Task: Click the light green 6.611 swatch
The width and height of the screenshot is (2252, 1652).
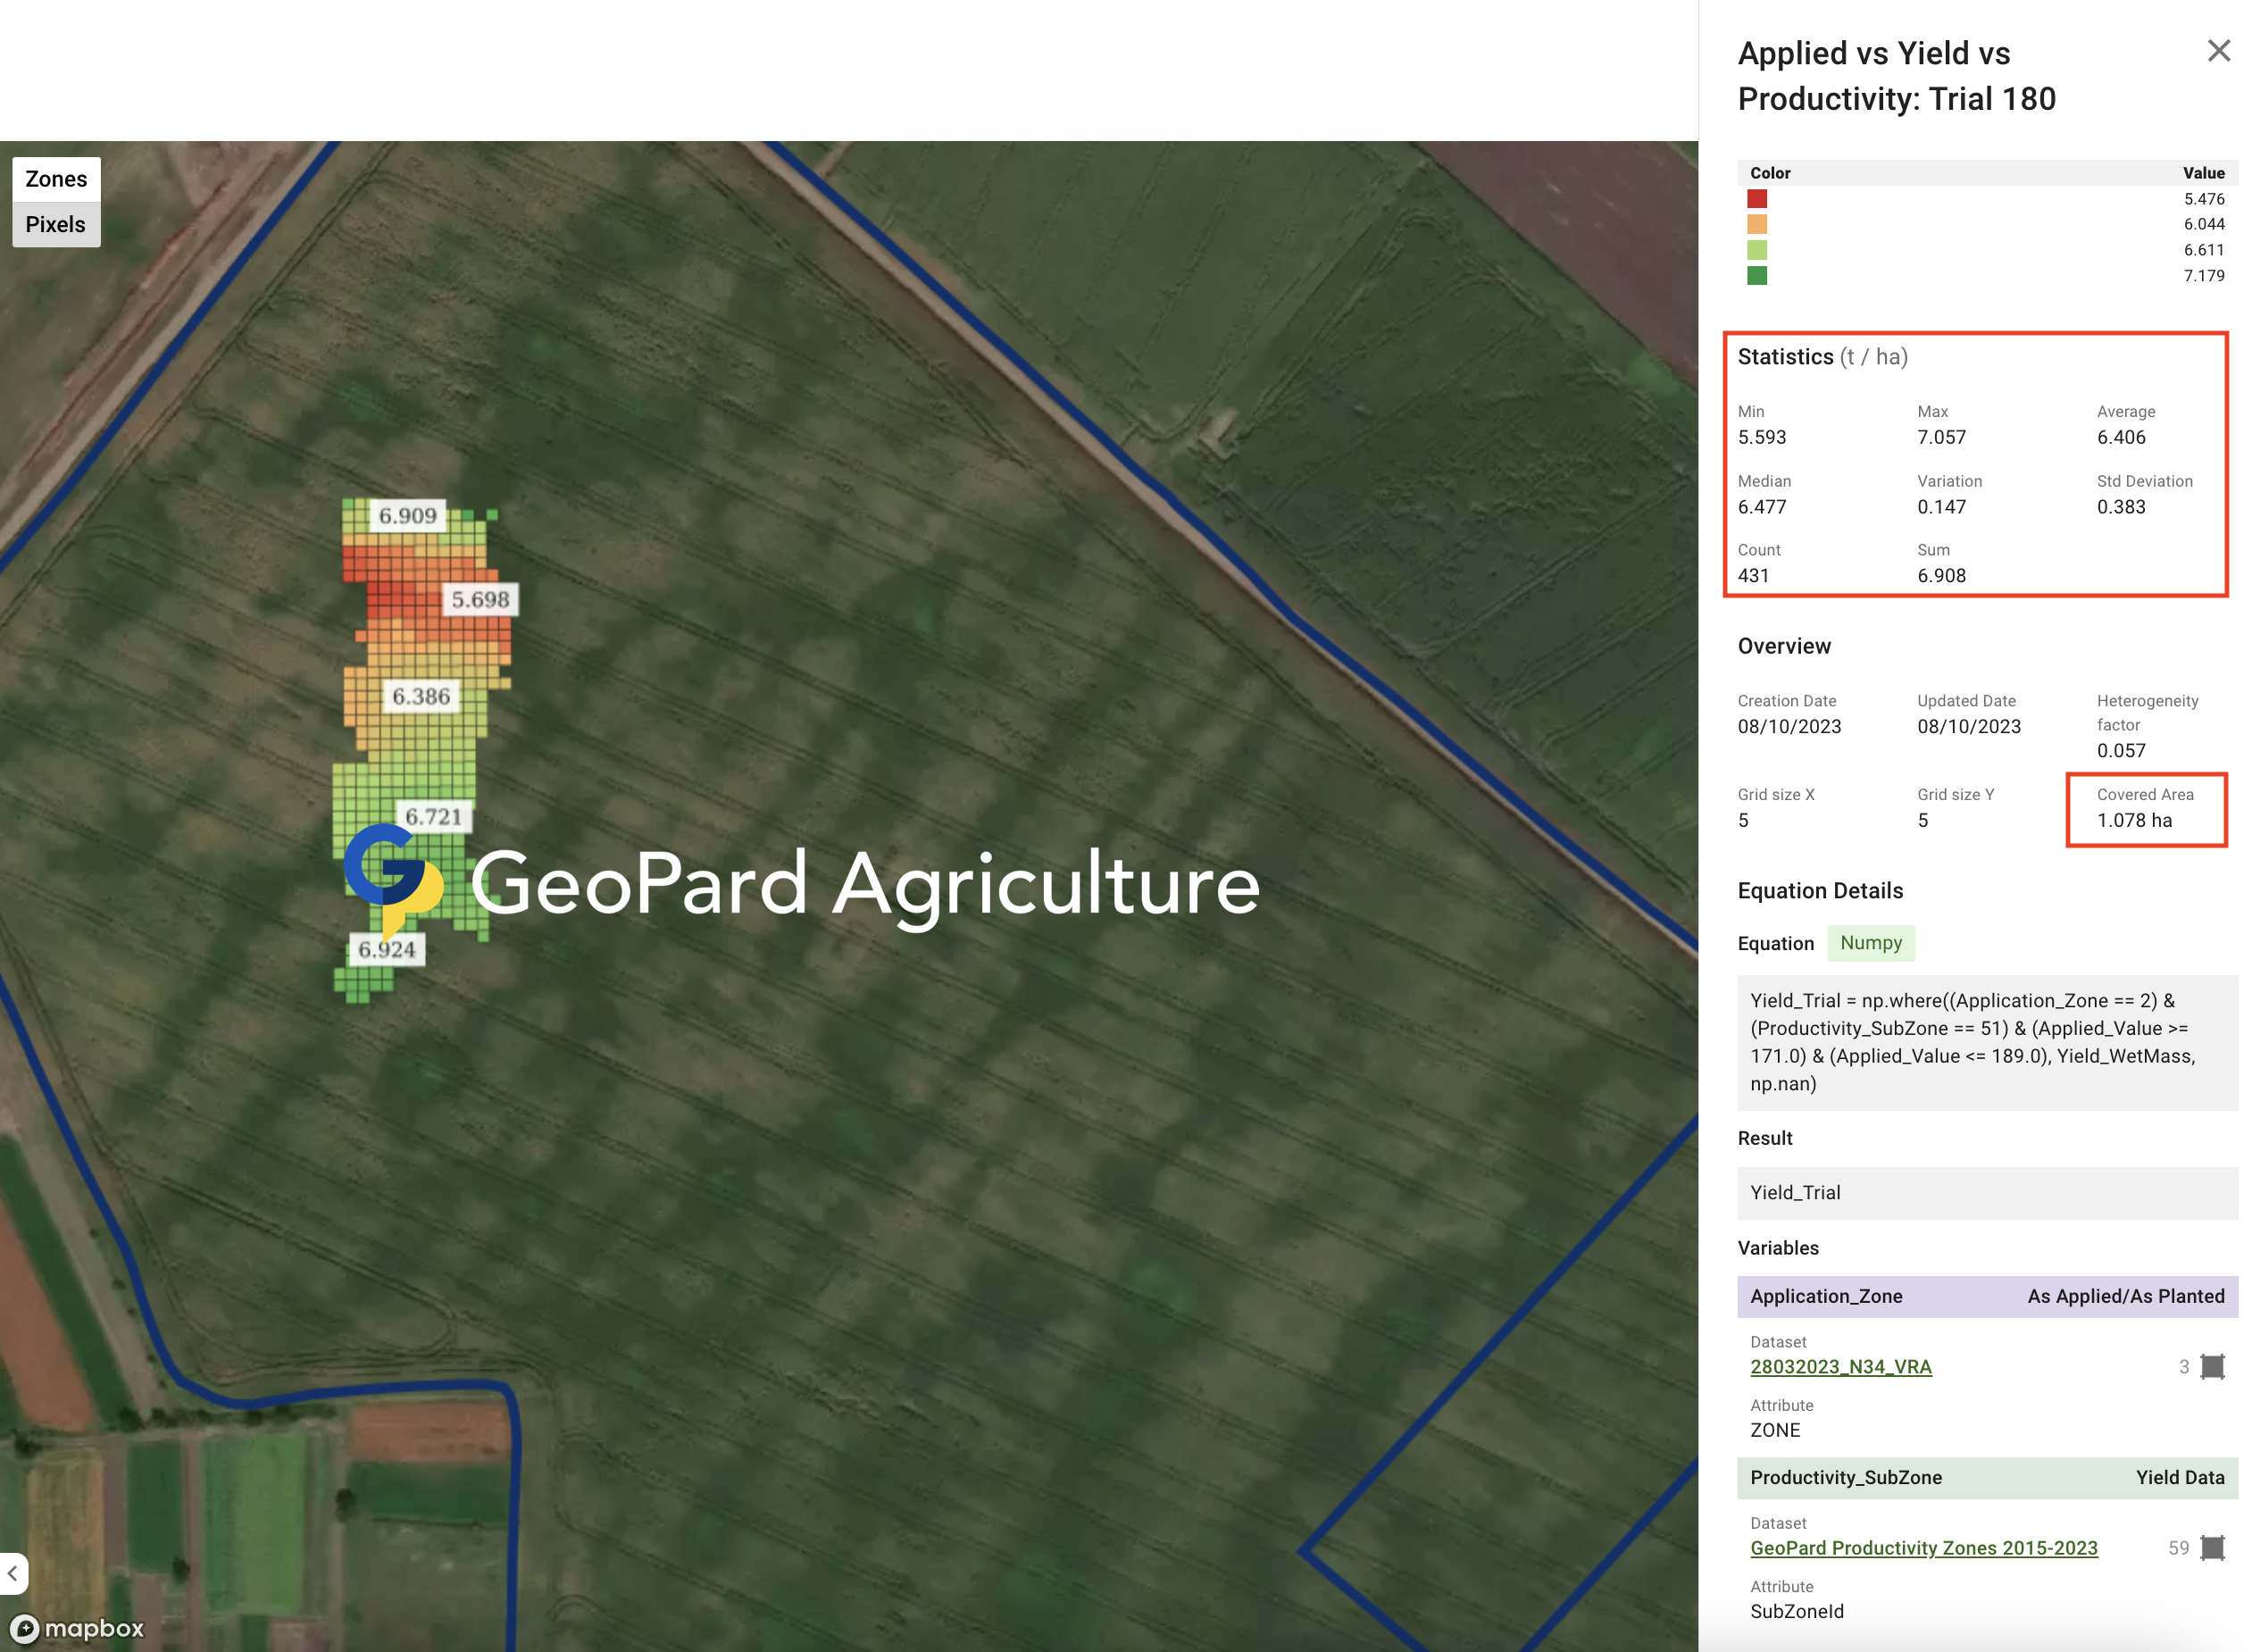Action: tap(1756, 250)
